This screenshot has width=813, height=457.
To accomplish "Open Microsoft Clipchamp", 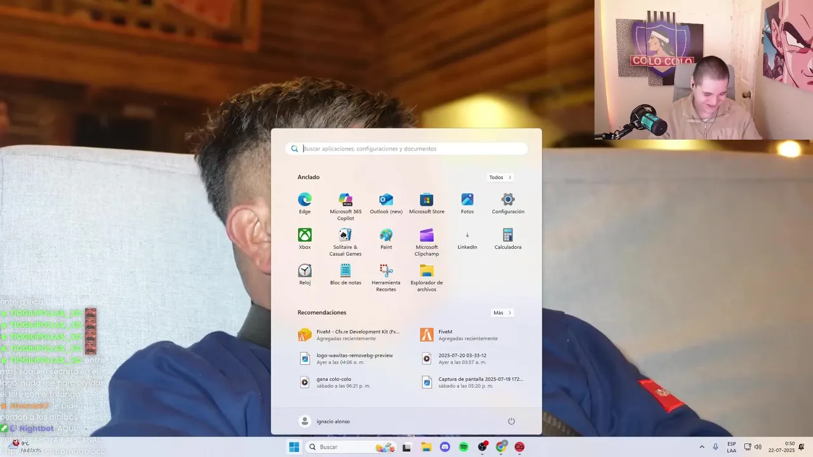I will (427, 242).
